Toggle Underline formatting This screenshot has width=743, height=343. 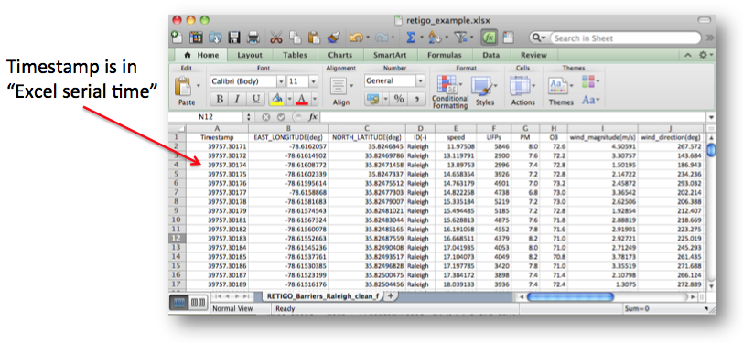click(256, 99)
